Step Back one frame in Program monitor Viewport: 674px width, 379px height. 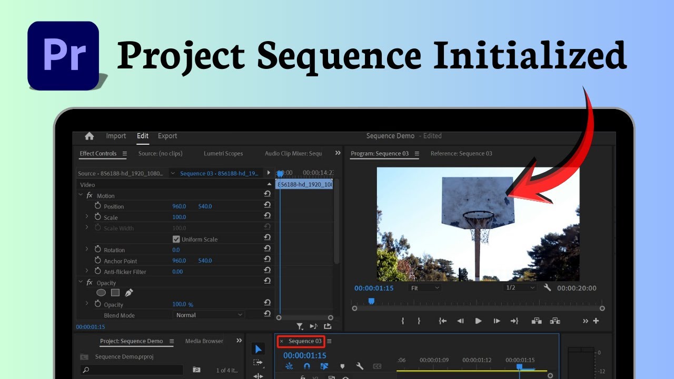[x=460, y=321]
